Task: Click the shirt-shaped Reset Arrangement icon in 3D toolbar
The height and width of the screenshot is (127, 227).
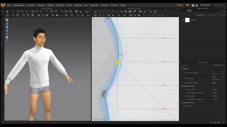Action: [x=76, y=12]
